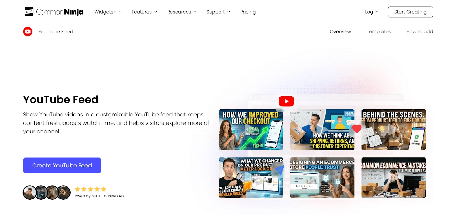
Task: Click the Common Ninja logo
Action: [54, 12]
